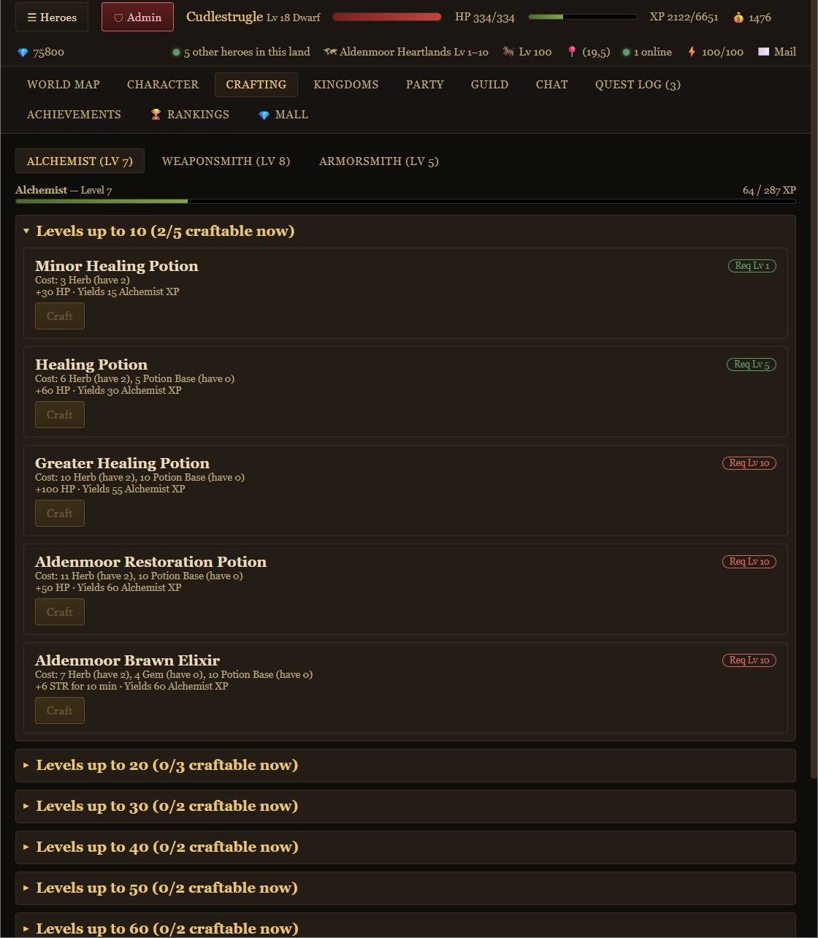Click the Alchemist XP progress bar
The width and height of the screenshot is (818, 938).
point(405,201)
